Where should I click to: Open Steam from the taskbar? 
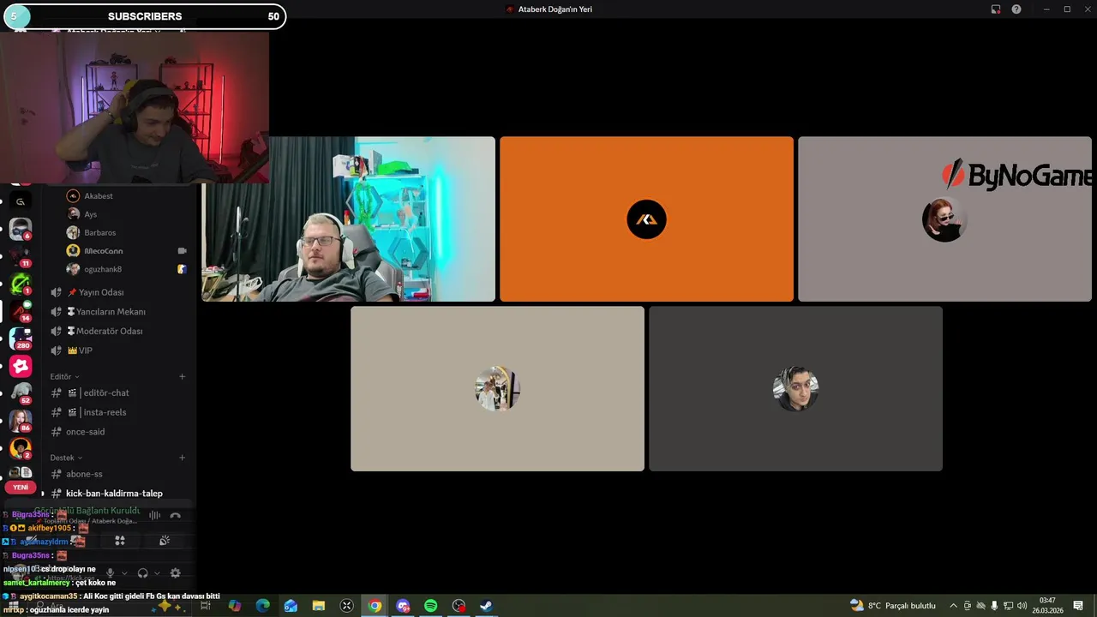point(486,606)
